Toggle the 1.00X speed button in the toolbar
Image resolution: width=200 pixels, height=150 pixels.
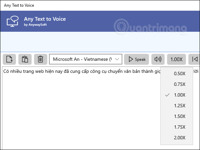click(176, 59)
